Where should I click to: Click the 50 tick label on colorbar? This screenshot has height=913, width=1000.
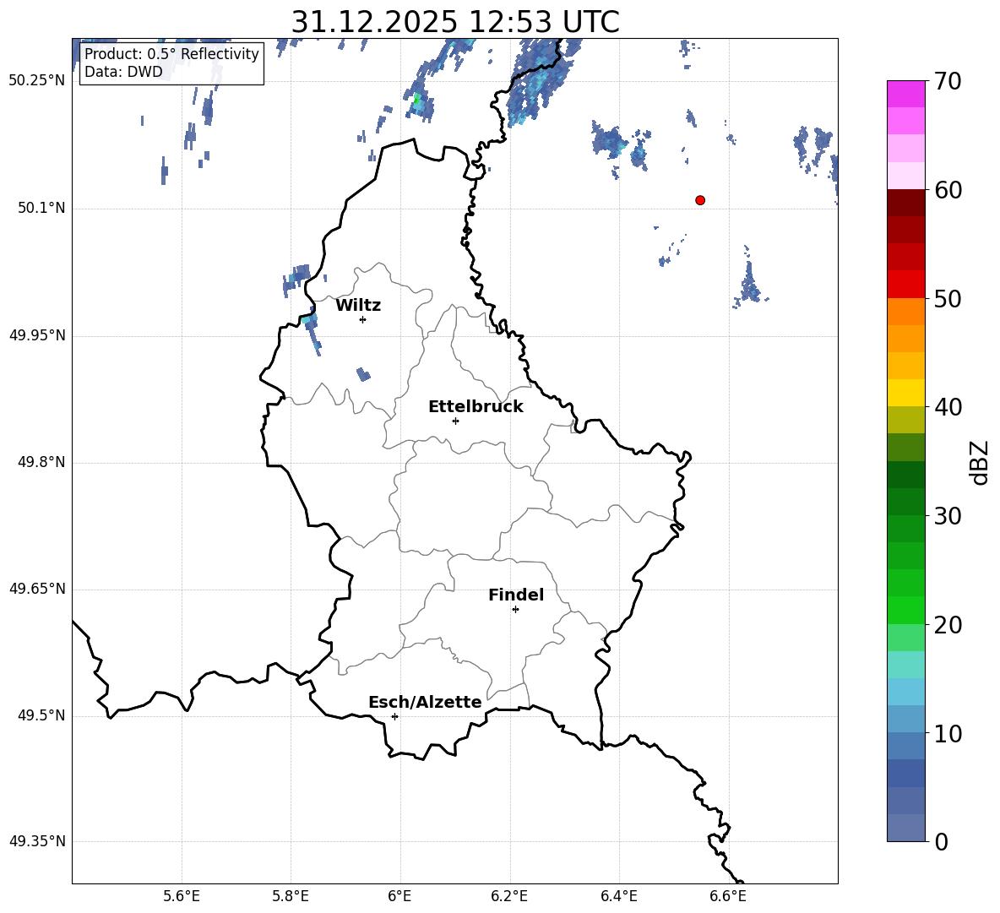pyautogui.click(x=948, y=298)
